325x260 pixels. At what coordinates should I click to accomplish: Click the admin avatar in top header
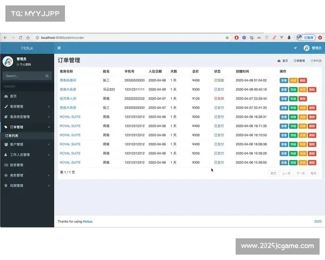(x=307, y=48)
